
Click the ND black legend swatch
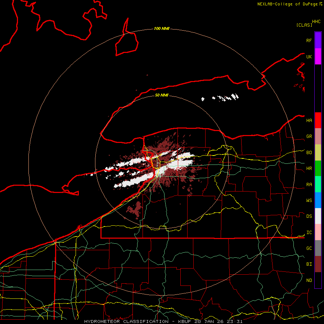coord(318,280)
